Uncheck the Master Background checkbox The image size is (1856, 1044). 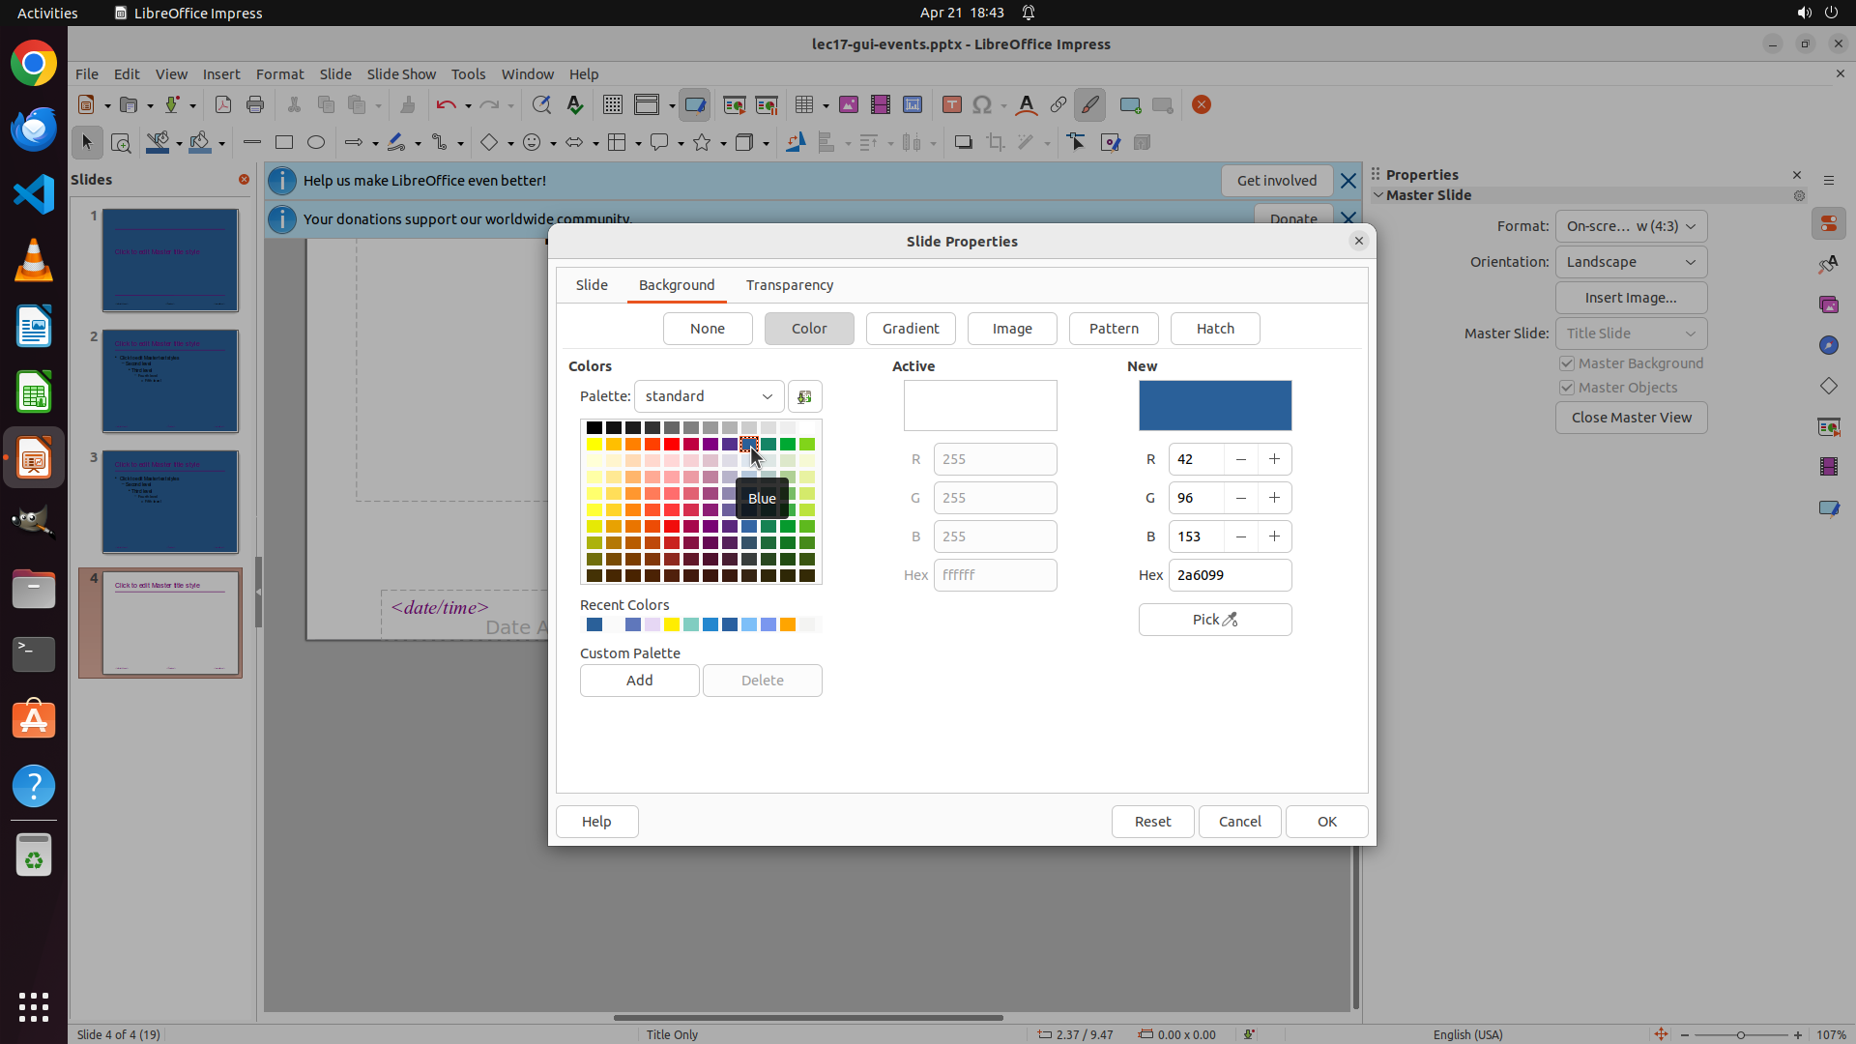(1567, 363)
